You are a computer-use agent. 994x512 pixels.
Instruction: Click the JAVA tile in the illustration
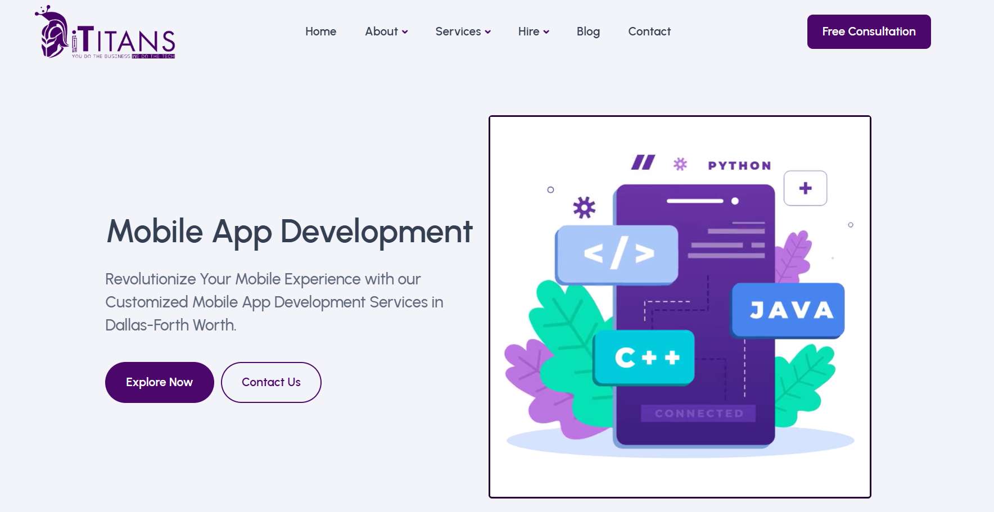click(789, 310)
